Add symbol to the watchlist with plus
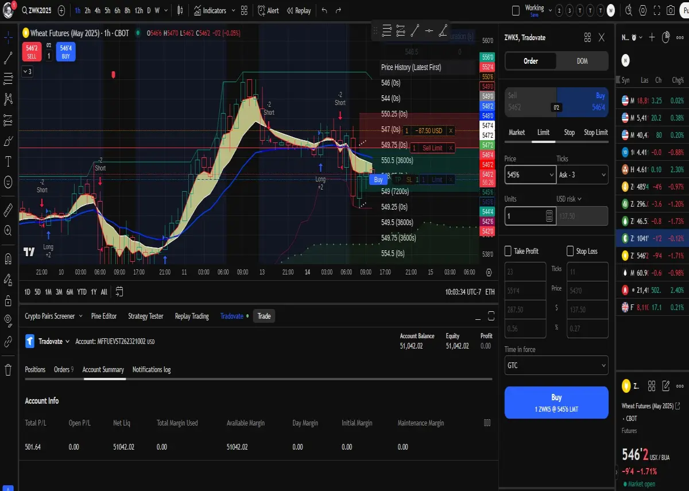The height and width of the screenshot is (491, 689). pos(652,37)
